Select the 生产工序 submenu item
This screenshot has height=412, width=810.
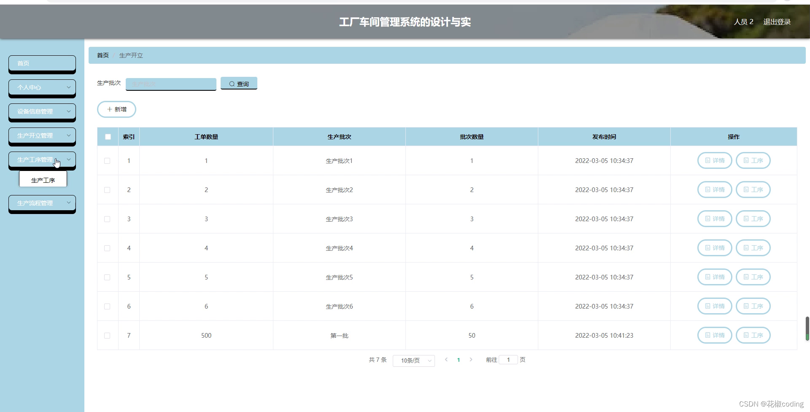(43, 180)
